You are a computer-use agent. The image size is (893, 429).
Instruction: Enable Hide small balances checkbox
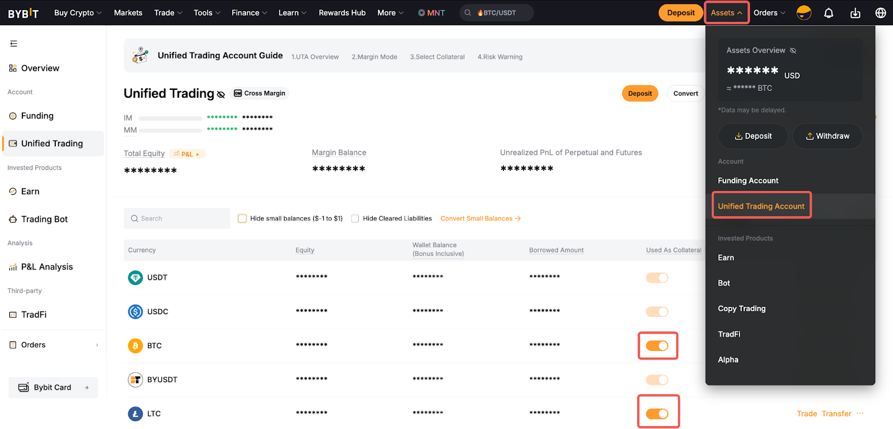242,219
